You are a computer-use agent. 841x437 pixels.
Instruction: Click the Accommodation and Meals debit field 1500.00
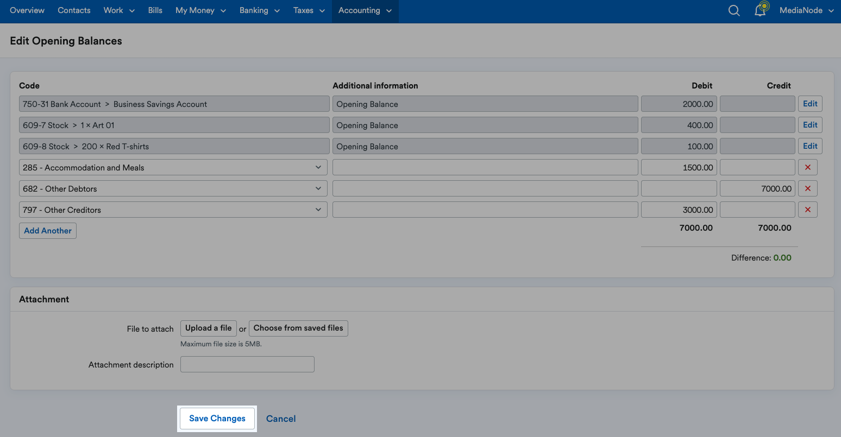(x=679, y=167)
